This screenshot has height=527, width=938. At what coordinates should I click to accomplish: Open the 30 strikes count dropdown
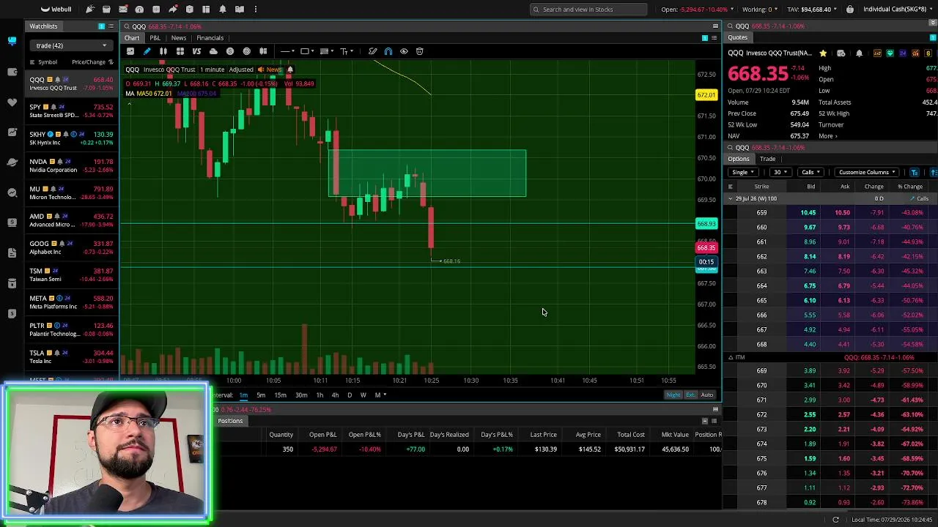[780, 173]
